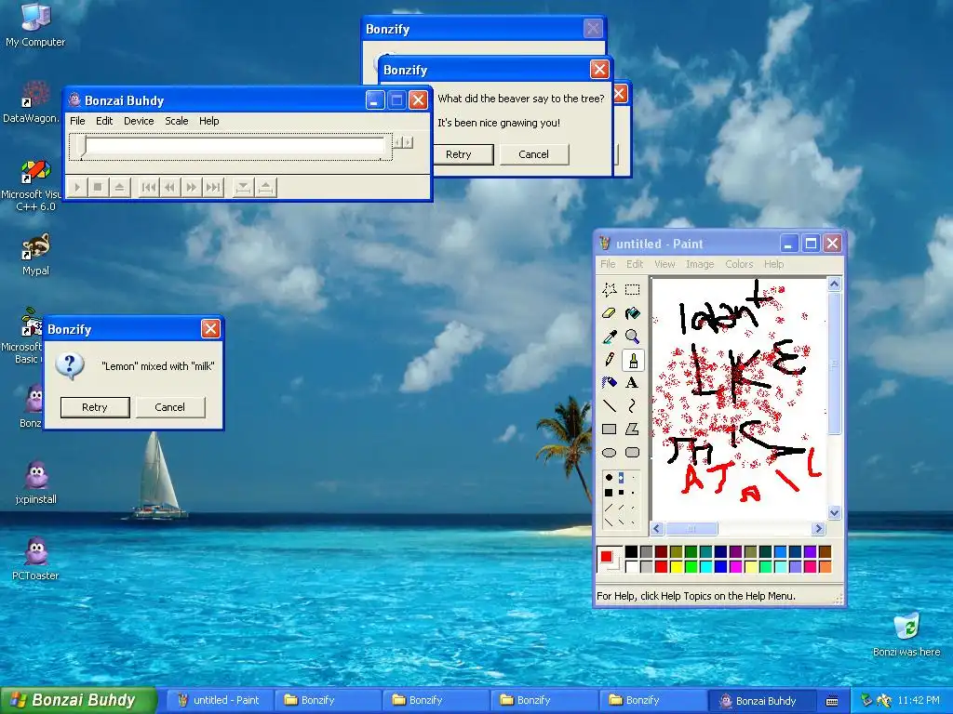The height and width of the screenshot is (714, 953).
Task: Click the Next Mark button in Bonzai Buhdy
Action: click(x=213, y=187)
